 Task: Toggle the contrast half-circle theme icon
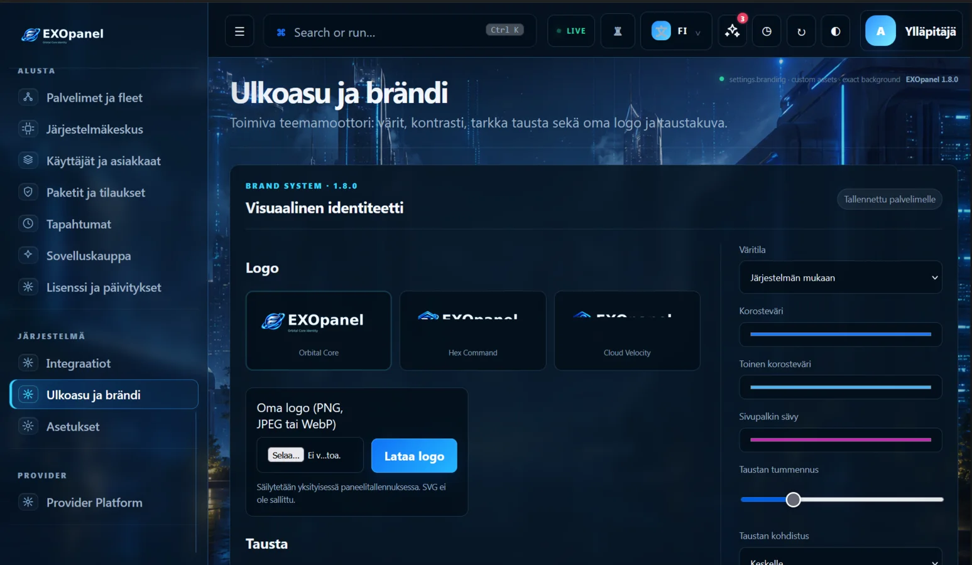(x=836, y=31)
